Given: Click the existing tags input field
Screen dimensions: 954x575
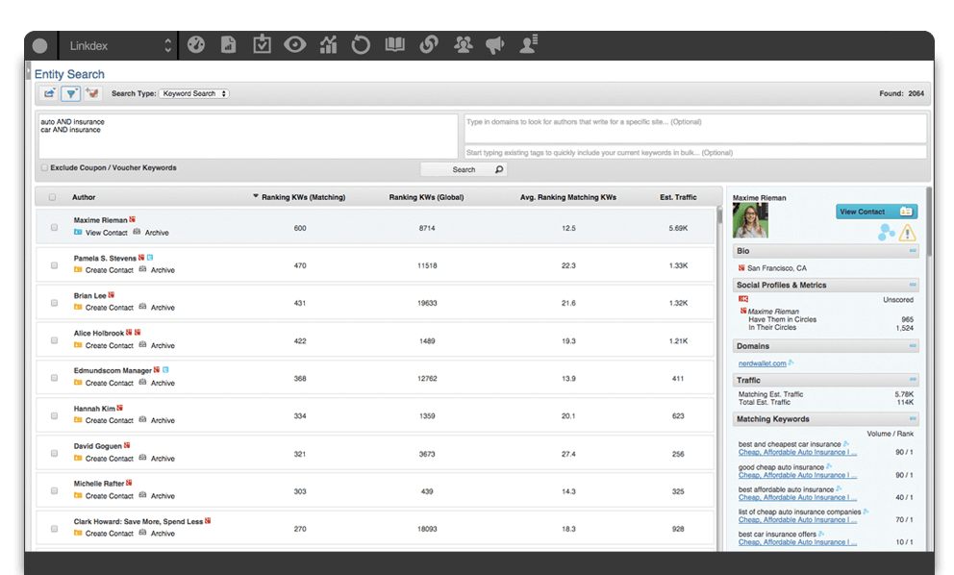Looking at the screenshot, I should 695,152.
